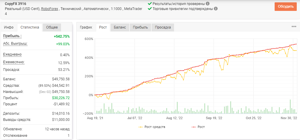Click the CopyFX 3916 account title

(16, 4)
